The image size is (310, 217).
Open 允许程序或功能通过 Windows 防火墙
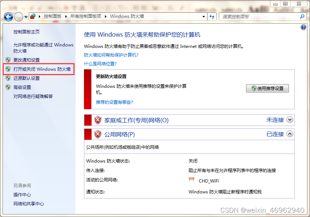43,48
